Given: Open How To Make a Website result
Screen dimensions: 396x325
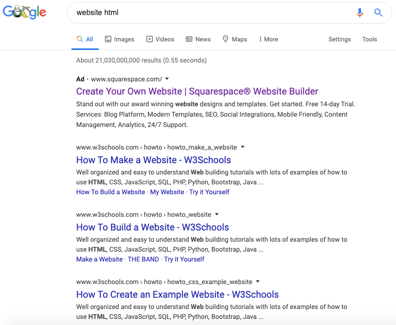Looking at the screenshot, I should 153,160.
